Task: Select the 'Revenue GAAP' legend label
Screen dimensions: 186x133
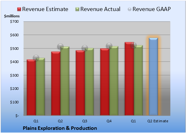Action: pyautogui.click(x=152, y=9)
